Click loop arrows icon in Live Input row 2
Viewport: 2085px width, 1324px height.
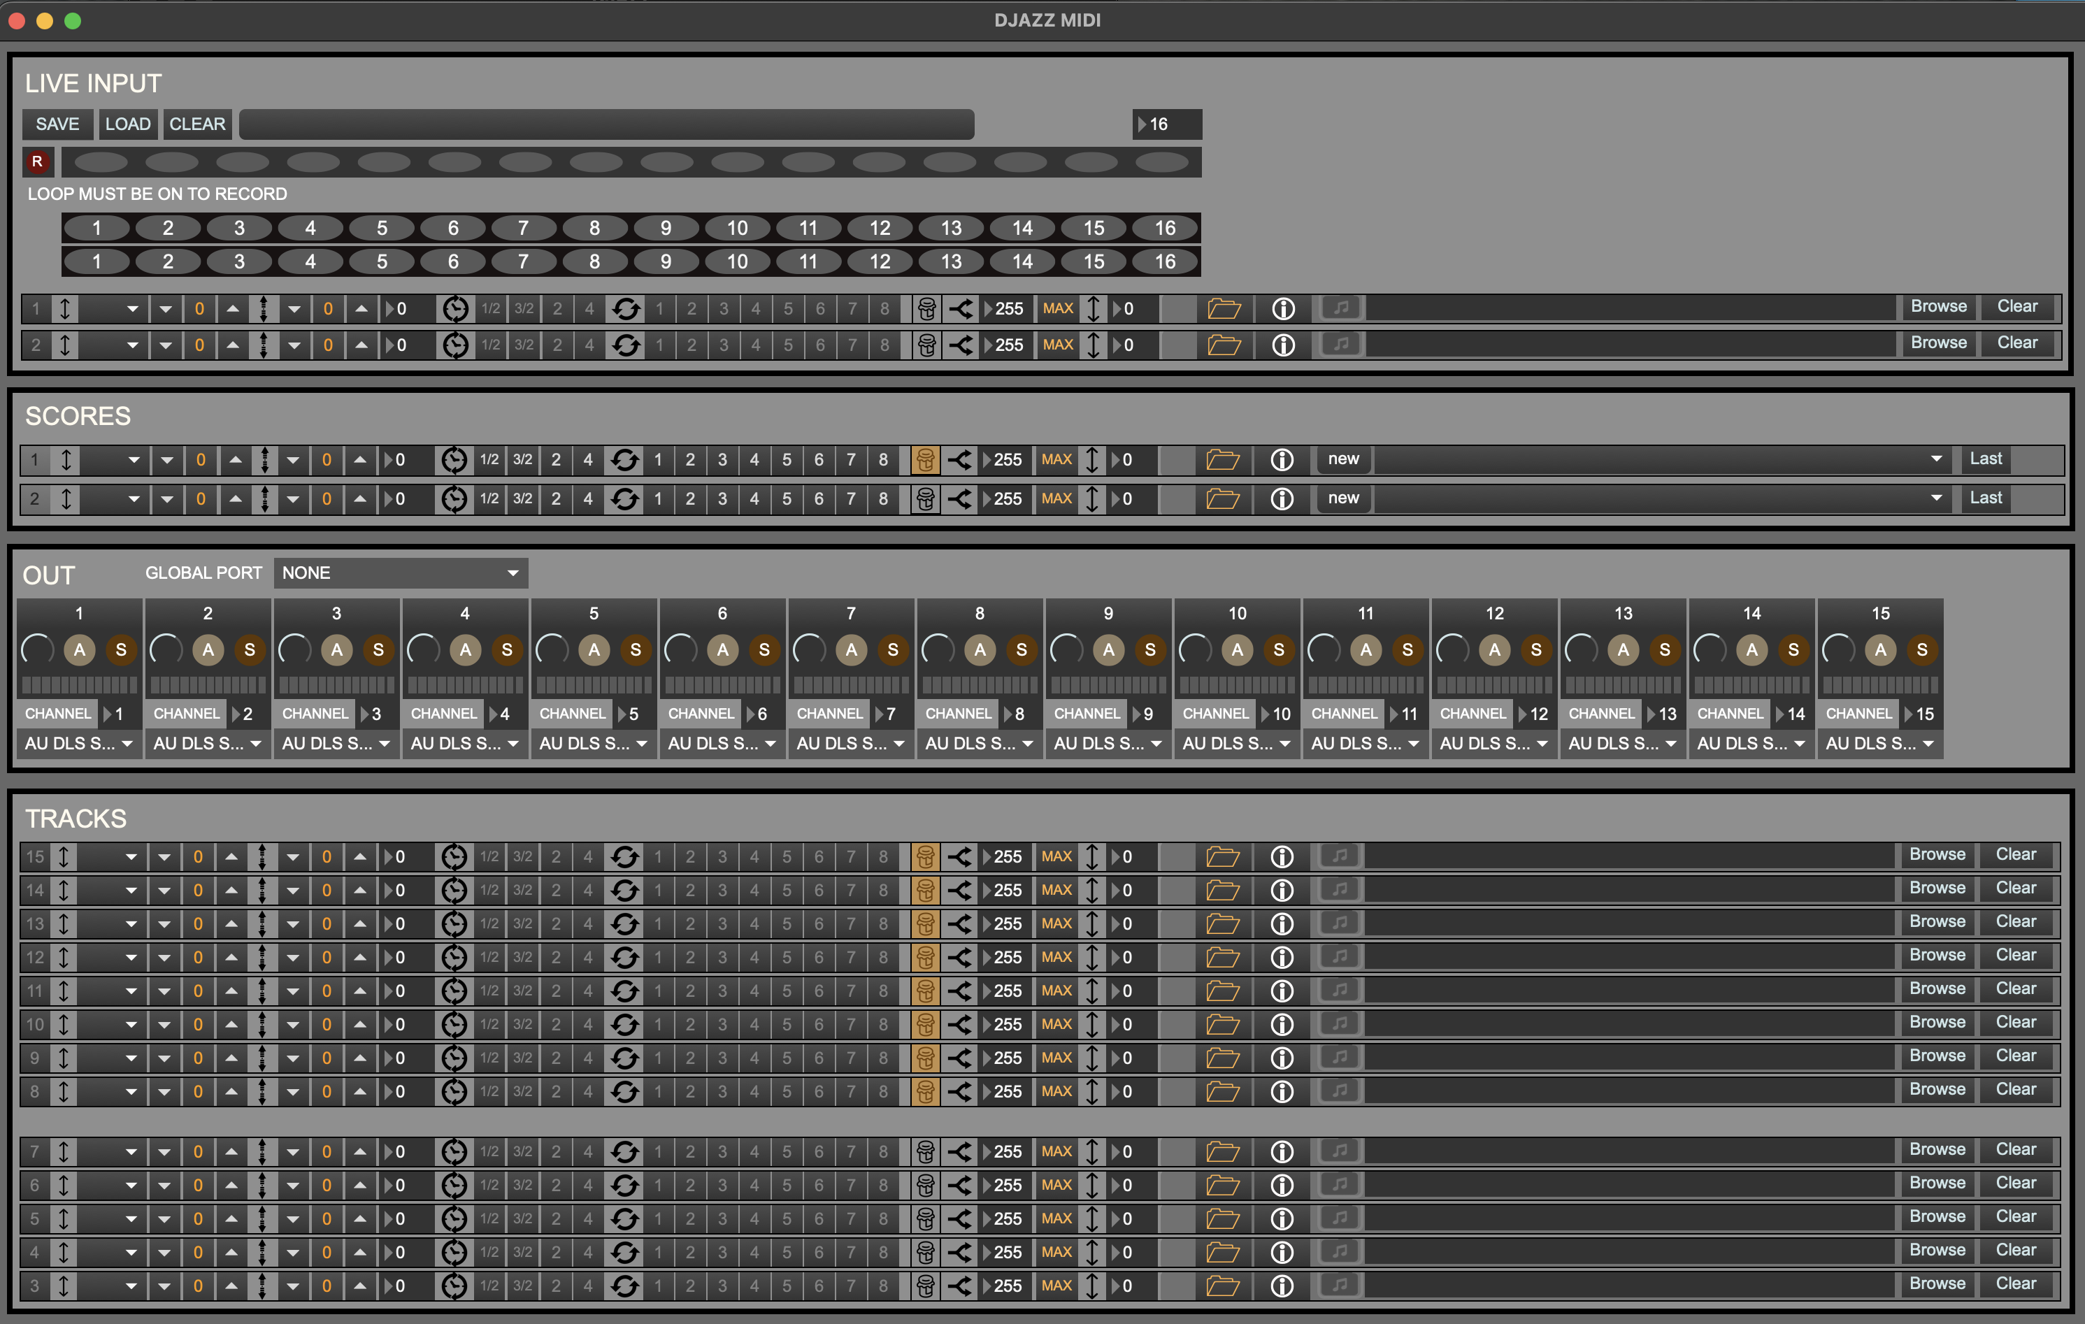click(x=626, y=345)
